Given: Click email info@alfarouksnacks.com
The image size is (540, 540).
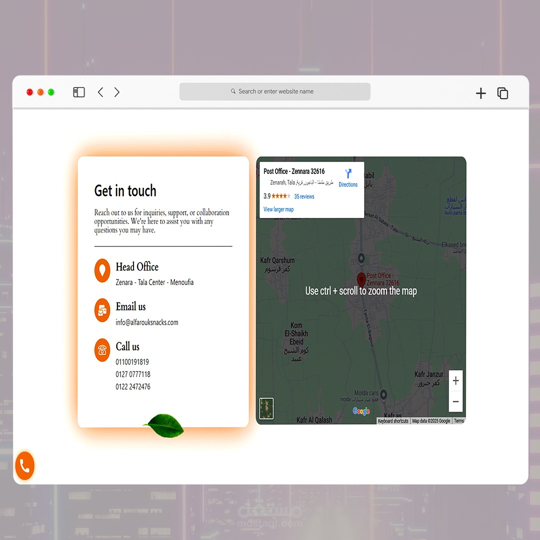Looking at the screenshot, I should tap(146, 322).
